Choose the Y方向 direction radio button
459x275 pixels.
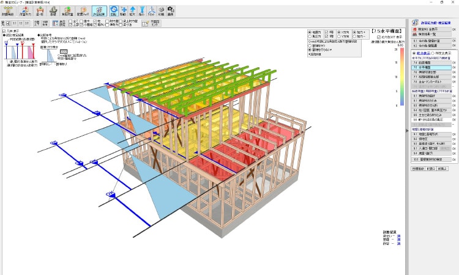[340, 36]
